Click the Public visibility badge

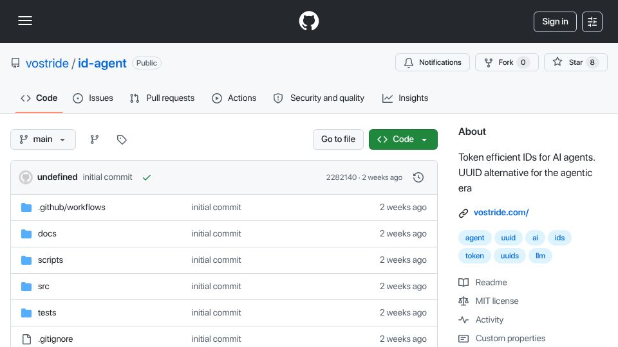pyautogui.click(x=147, y=63)
